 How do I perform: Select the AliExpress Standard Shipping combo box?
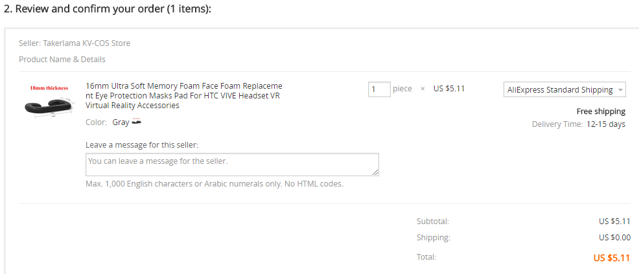(564, 90)
